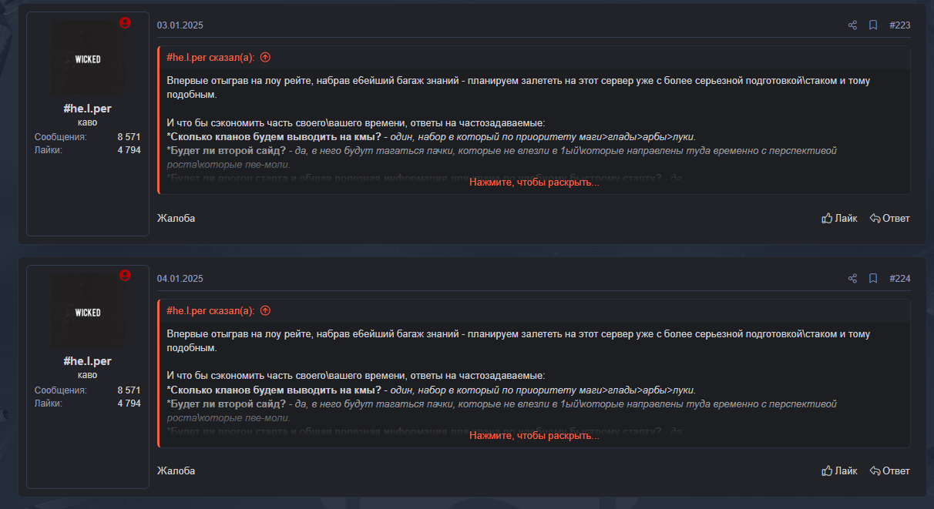Expand the quote in post #223
Viewport: 934px width, 509px height.
click(x=534, y=183)
